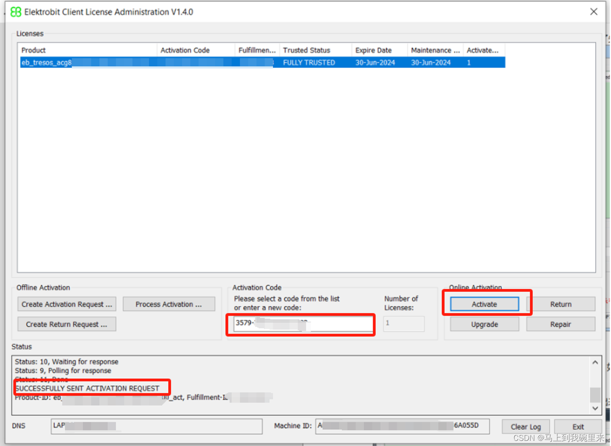Viewport: 611px width, 446px height.
Task: Click Create Return Request button
Action: (67, 324)
